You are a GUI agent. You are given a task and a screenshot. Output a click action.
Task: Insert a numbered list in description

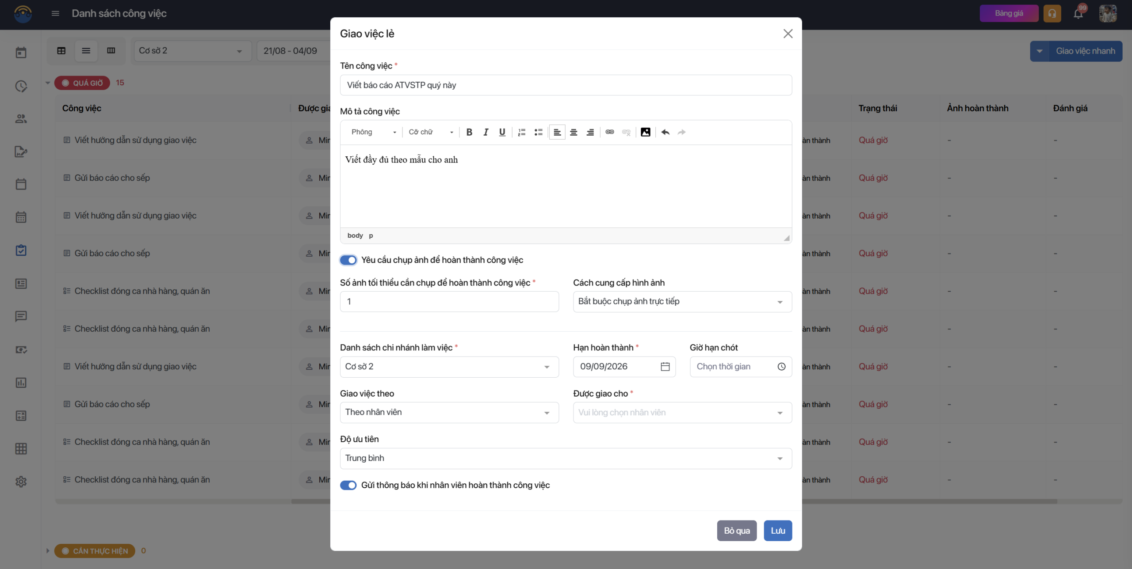pyautogui.click(x=522, y=132)
